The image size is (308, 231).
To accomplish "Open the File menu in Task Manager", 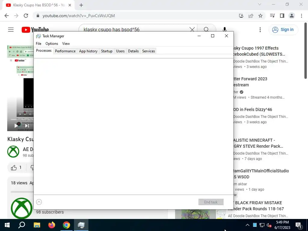I will (x=38, y=44).
